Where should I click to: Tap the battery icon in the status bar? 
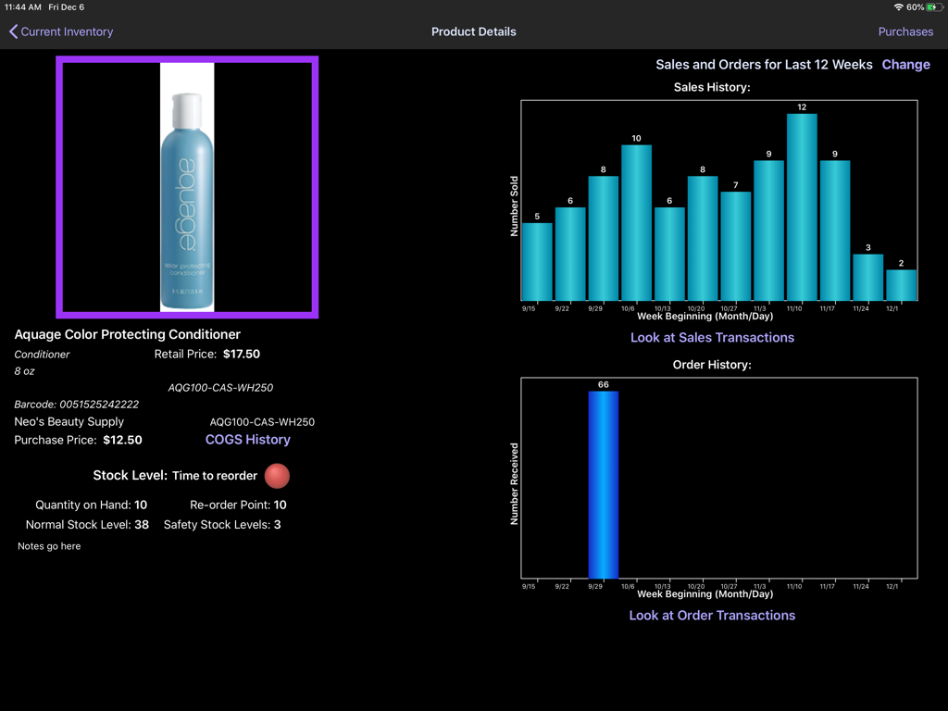pyautogui.click(x=934, y=6)
